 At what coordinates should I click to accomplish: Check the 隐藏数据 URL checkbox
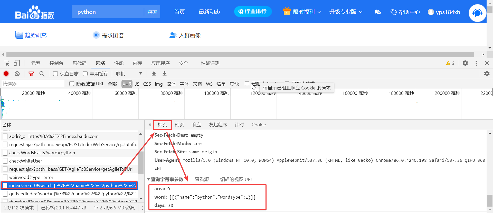point(72,84)
